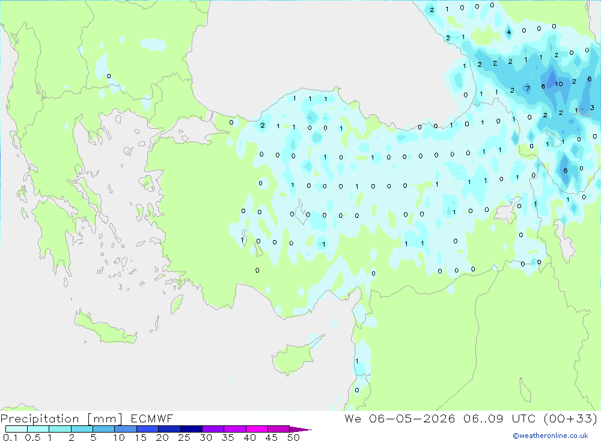Click the 5–10 mm legend swatch
Viewport: 601px width, 441px height.
click(103, 429)
